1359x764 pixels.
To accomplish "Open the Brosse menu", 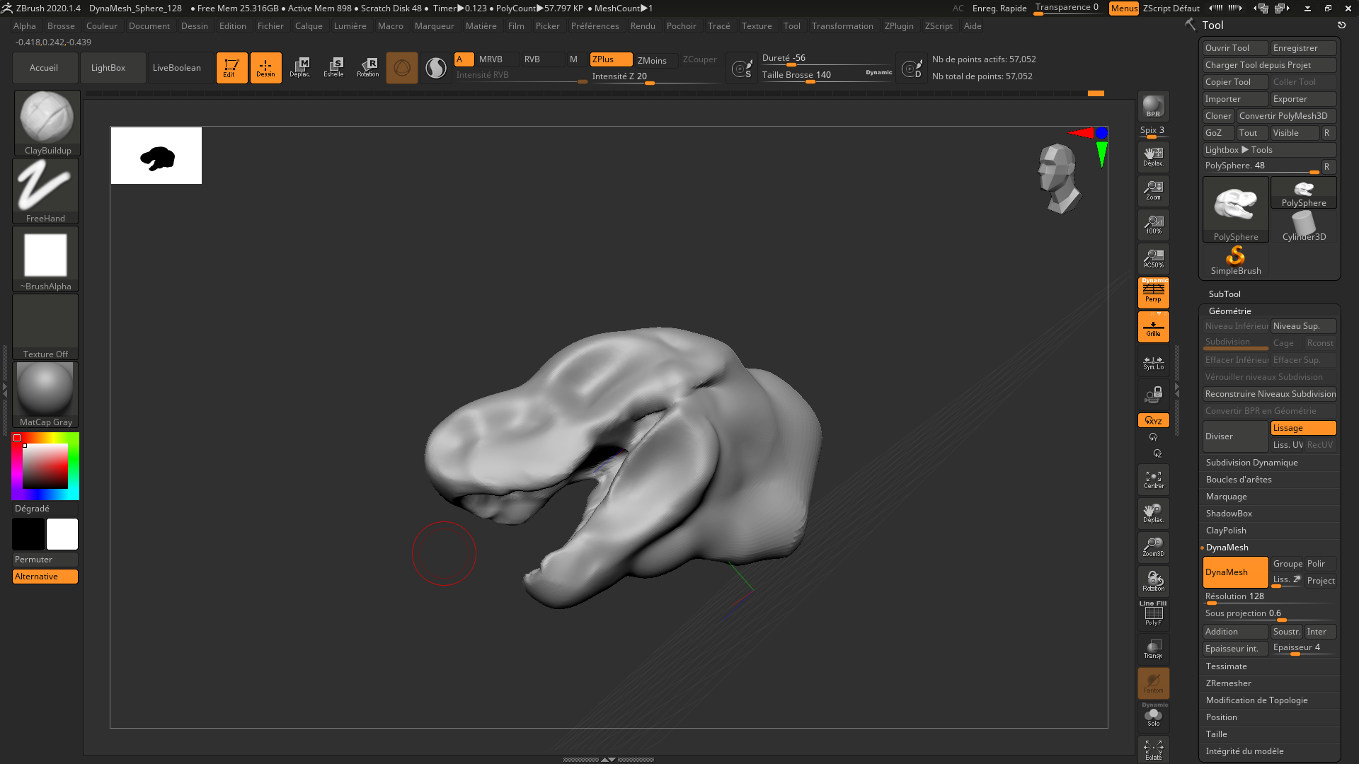I will [61, 26].
